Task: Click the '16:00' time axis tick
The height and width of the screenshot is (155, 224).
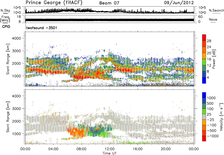Action: 137,149
